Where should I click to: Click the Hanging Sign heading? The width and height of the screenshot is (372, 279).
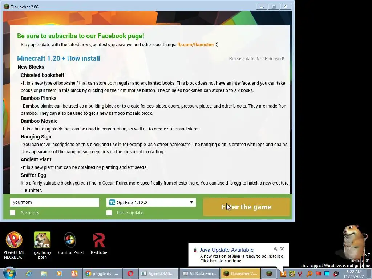[x=36, y=137]
